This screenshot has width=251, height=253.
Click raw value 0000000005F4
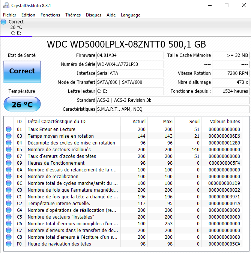pos(224,163)
